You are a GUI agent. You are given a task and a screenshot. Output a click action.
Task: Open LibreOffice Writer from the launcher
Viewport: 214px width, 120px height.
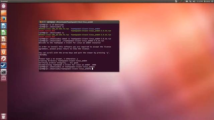(4, 26)
